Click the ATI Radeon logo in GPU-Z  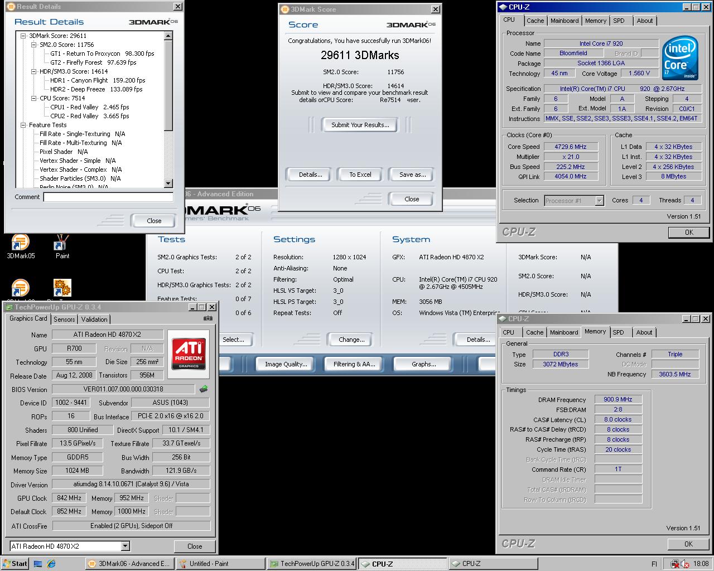(x=189, y=353)
